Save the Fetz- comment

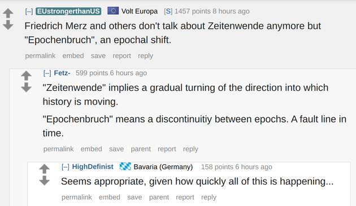(116, 149)
